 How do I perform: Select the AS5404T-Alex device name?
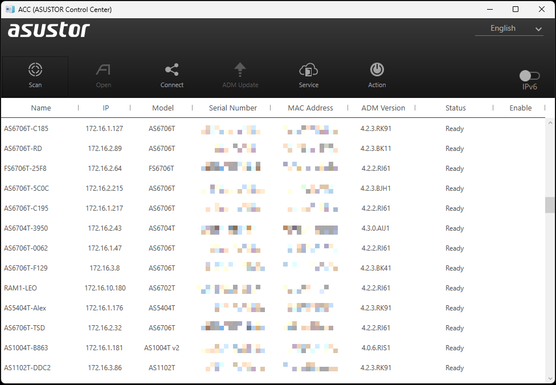point(25,308)
